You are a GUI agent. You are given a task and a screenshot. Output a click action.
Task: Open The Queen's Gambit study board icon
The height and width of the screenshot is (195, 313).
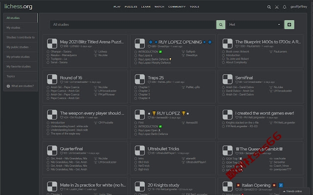tap(227, 151)
